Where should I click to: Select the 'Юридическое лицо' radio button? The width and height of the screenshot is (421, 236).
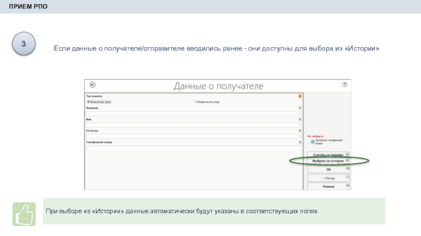coord(195,102)
